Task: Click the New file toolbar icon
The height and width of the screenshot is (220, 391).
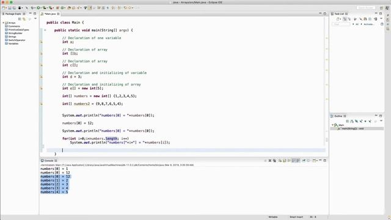Action: [x=3, y=8]
